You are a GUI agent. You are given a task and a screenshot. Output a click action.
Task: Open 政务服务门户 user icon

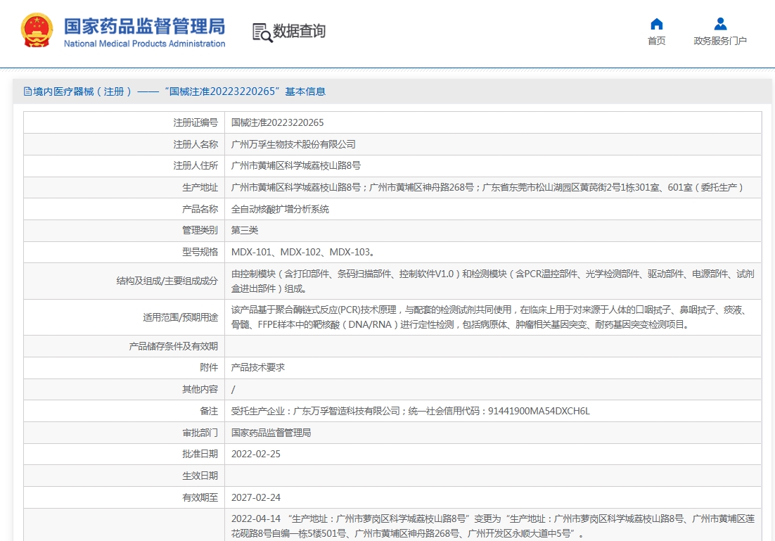pyautogui.click(x=720, y=24)
